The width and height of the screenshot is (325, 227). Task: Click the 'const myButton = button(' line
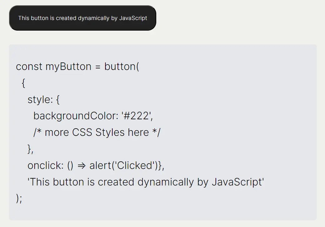[x=77, y=67]
